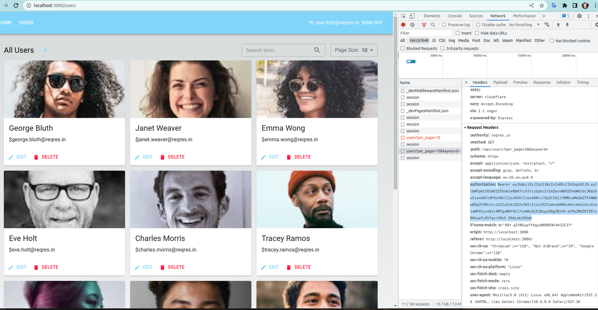Toggle the network filter funnel icon

[x=424, y=25]
